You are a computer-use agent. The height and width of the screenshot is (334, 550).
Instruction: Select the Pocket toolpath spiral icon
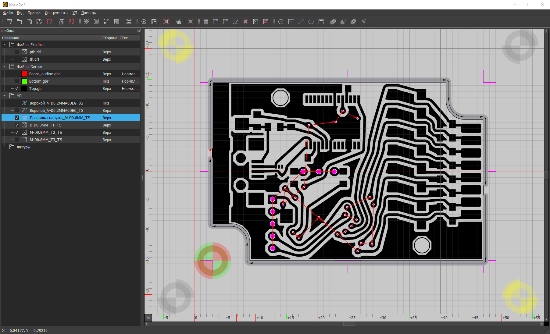[x=216, y=22]
